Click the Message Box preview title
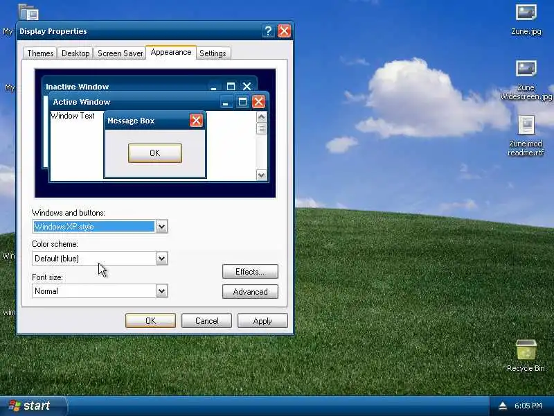The width and height of the screenshot is (554, 416). coord(131,121)
